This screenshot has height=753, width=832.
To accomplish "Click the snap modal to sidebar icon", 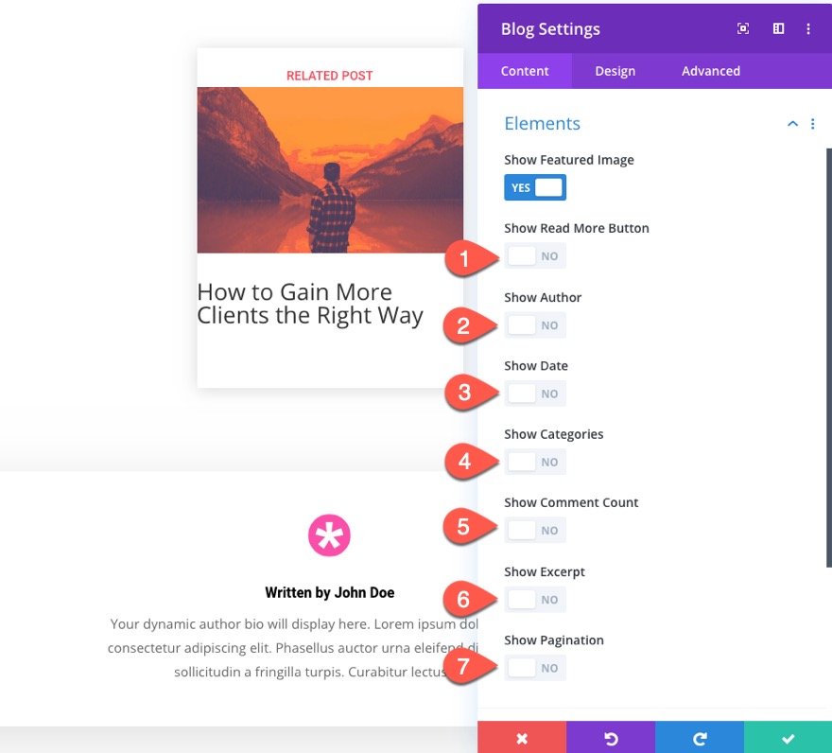I will [778, 29].
